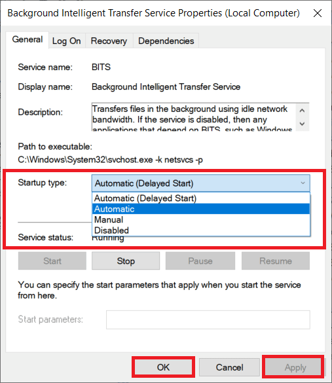
Task: Open the Recovery tab
Action: (109, 41)
